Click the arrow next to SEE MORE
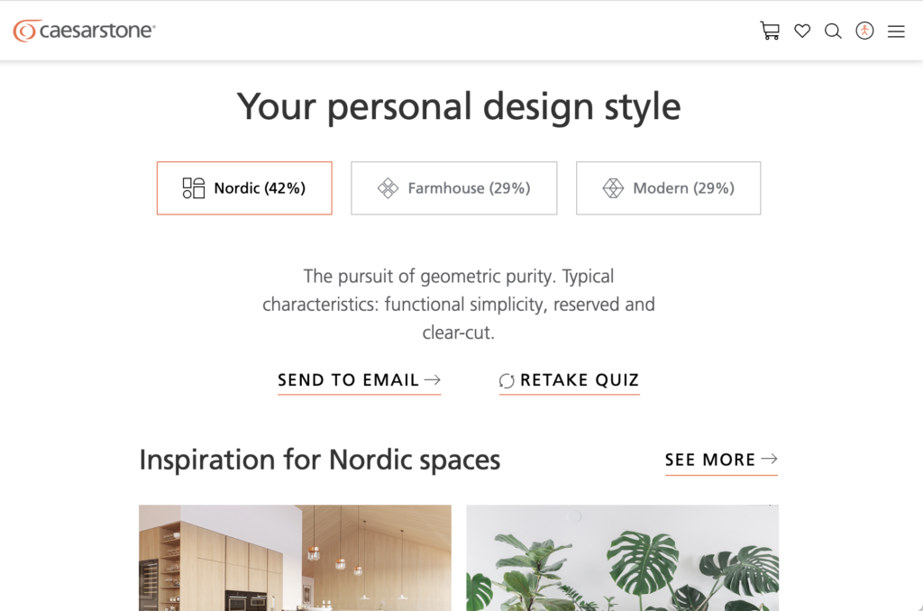This screenshot has height=611, width=923. [x=769, y=460]
